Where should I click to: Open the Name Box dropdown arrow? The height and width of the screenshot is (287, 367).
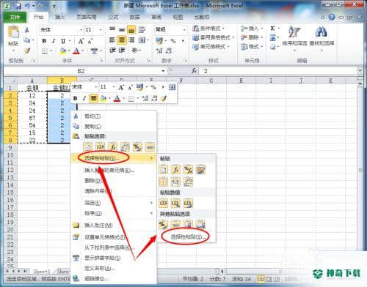click(163, 71)
